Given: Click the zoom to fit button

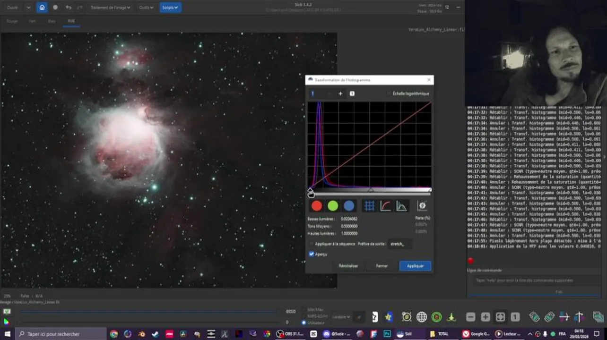Looking at the screenshot, I should click(500, 317).
